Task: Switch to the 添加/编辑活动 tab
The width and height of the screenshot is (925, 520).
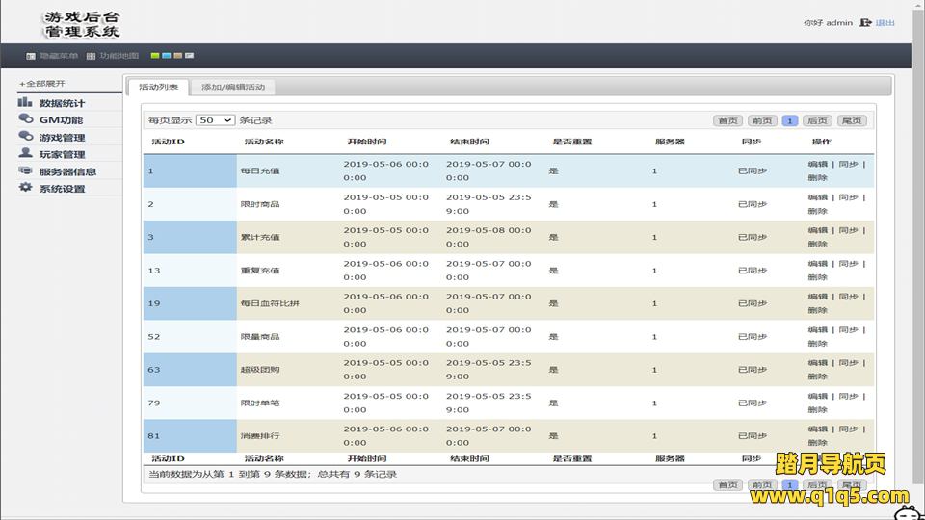Action: click(232, 88)
